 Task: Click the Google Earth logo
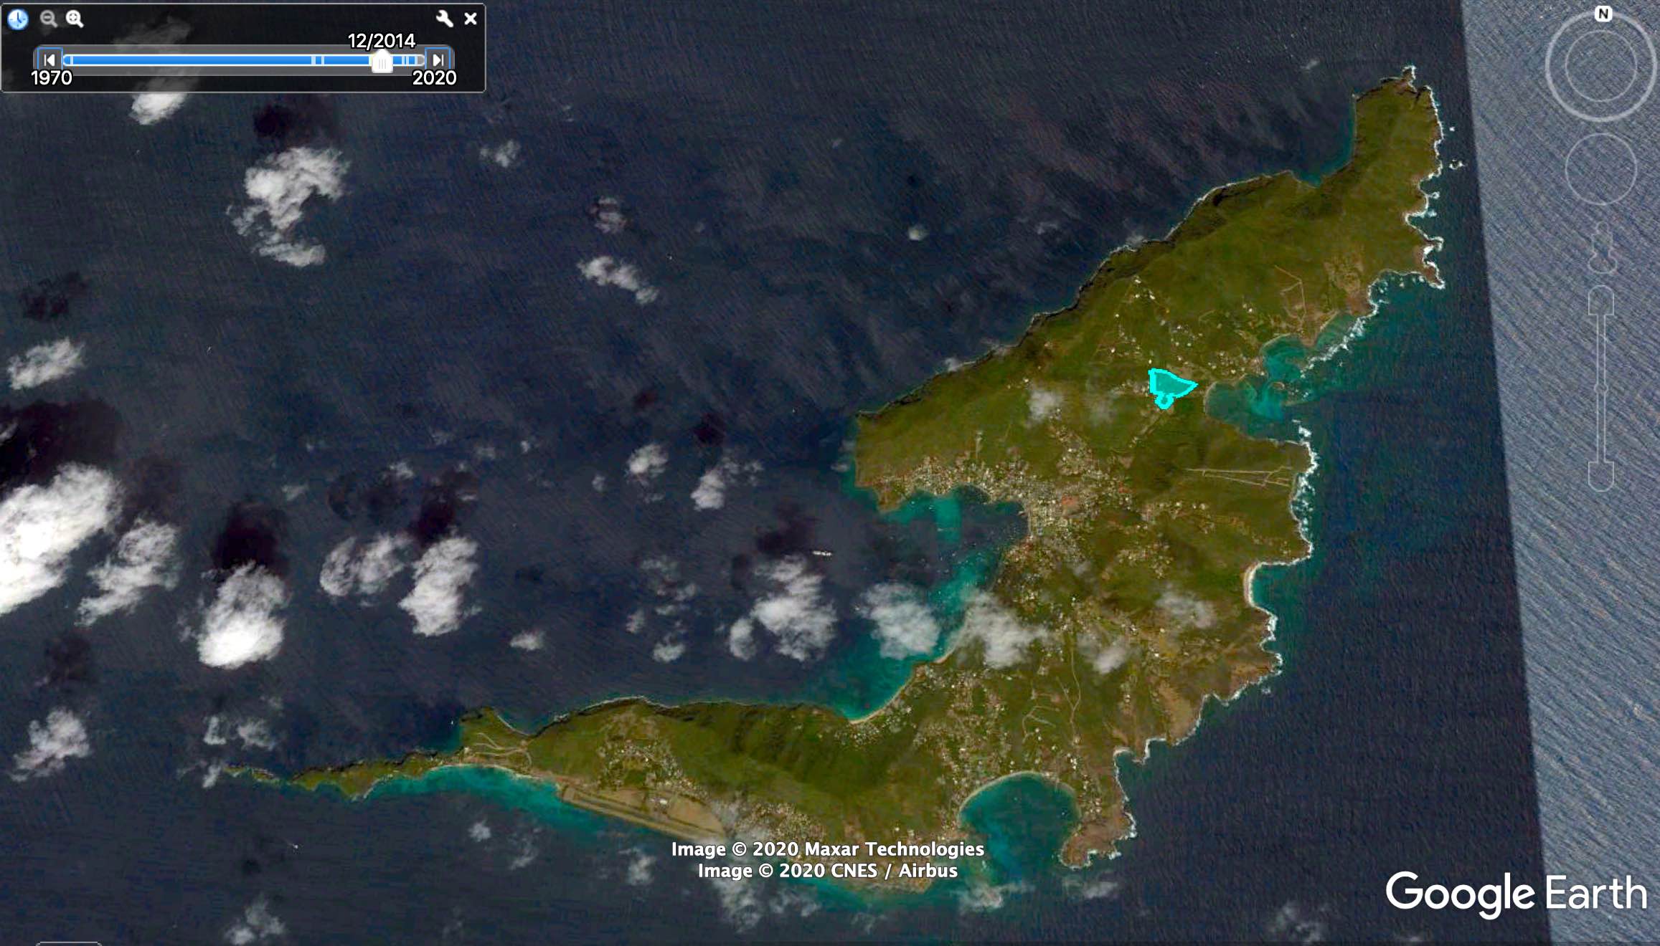pos(1516,894)
